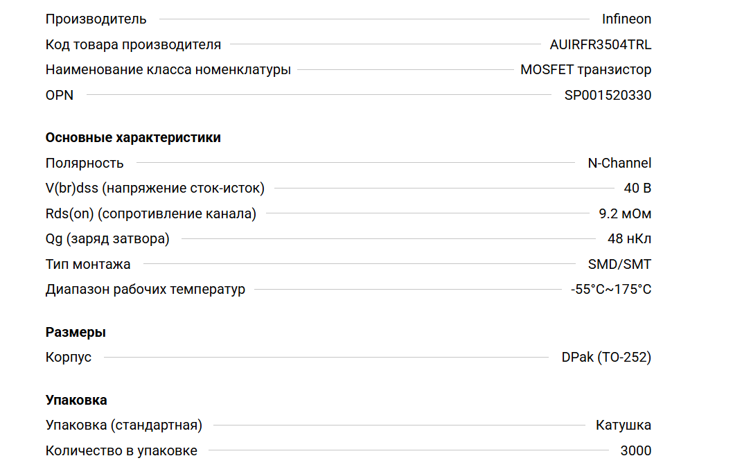Click the manufacturer value Infineon

click(x=626, y=19)
